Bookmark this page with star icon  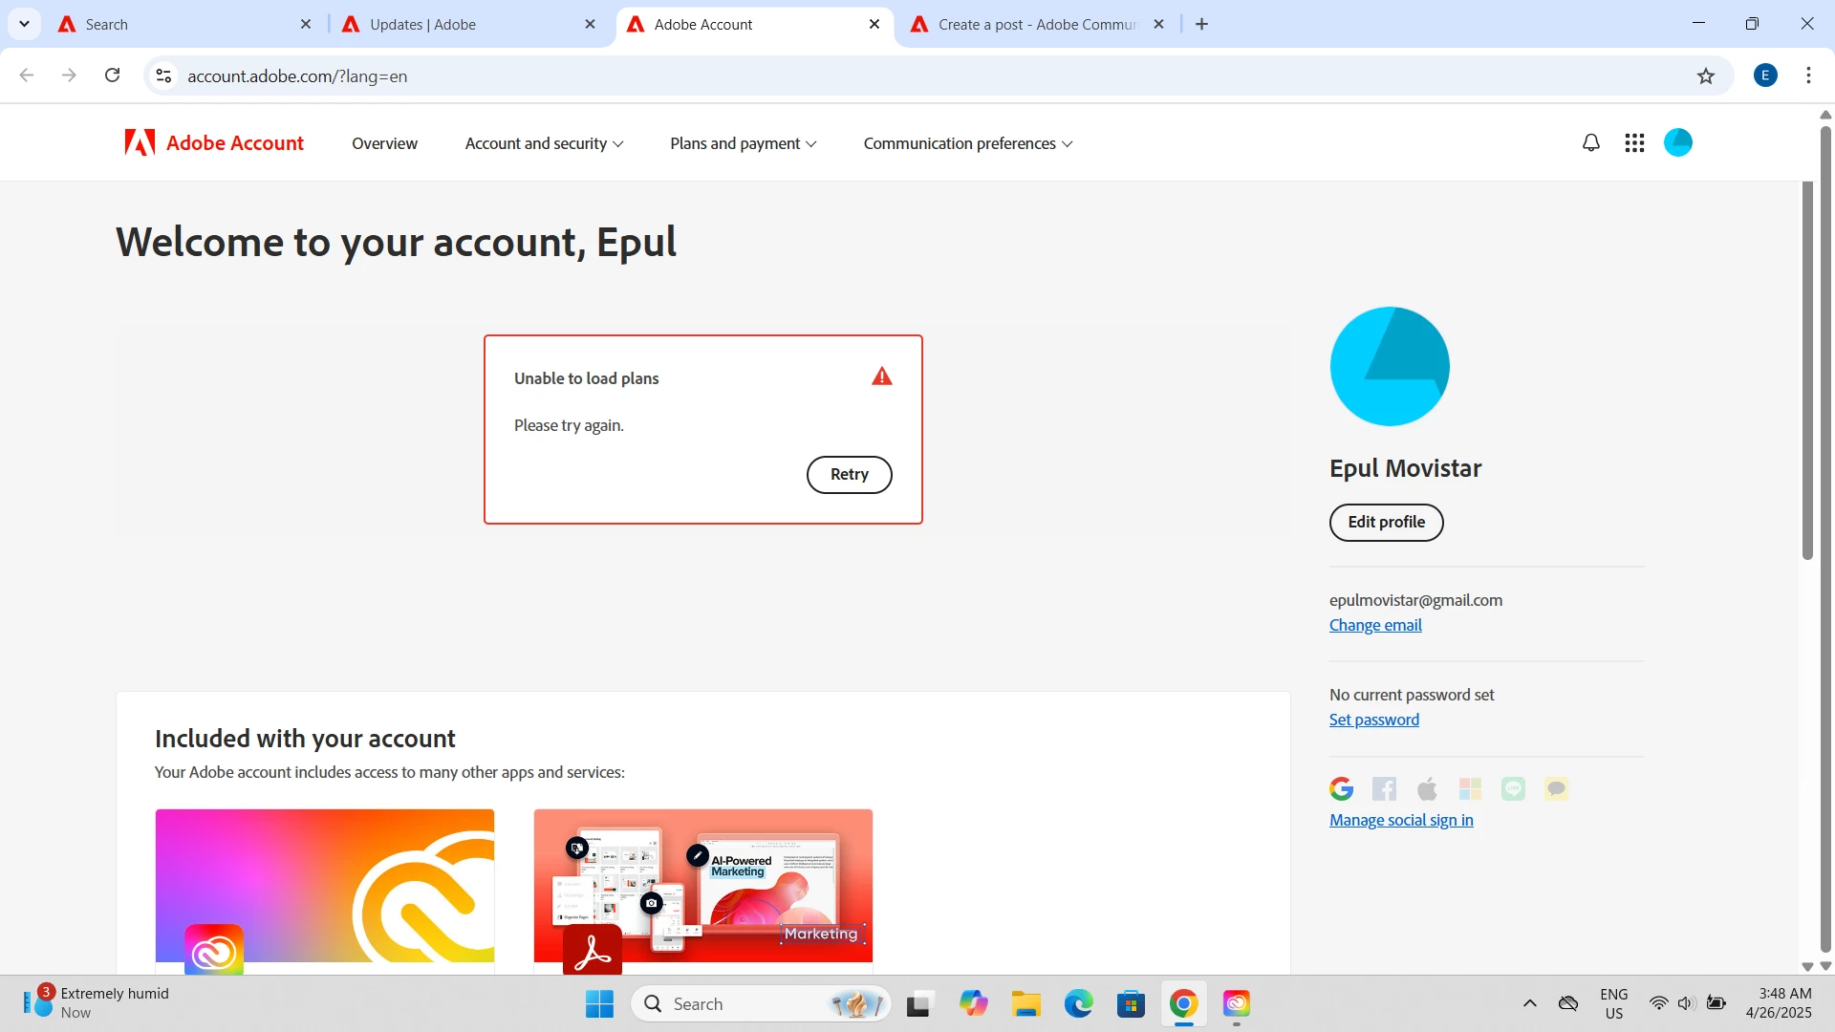pos(1706,76)
